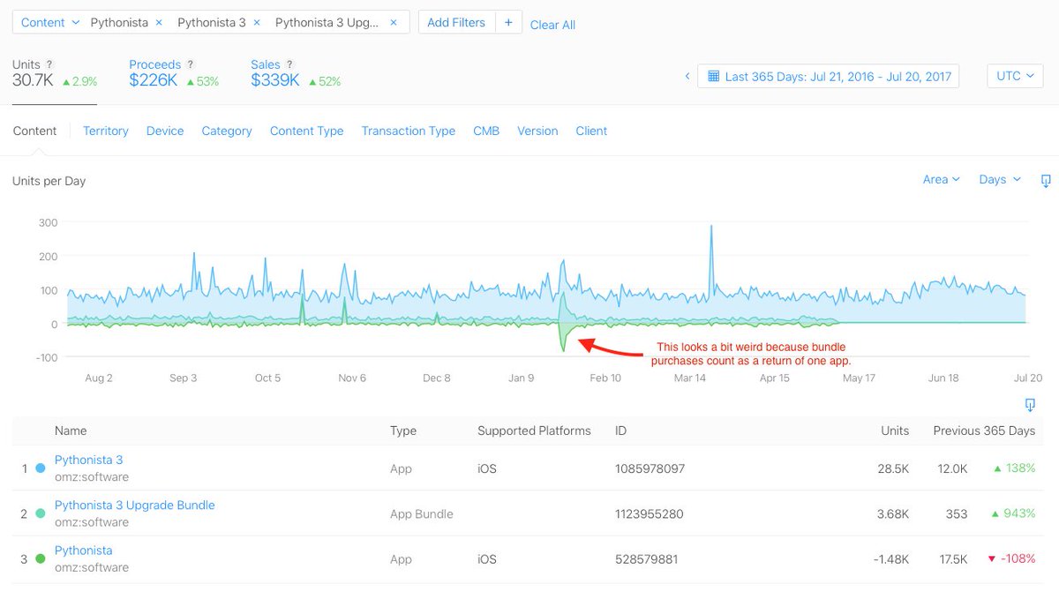Open the Pythonista 3 app link
This screenshot has height=599, width=1059.
coord(88,460)
